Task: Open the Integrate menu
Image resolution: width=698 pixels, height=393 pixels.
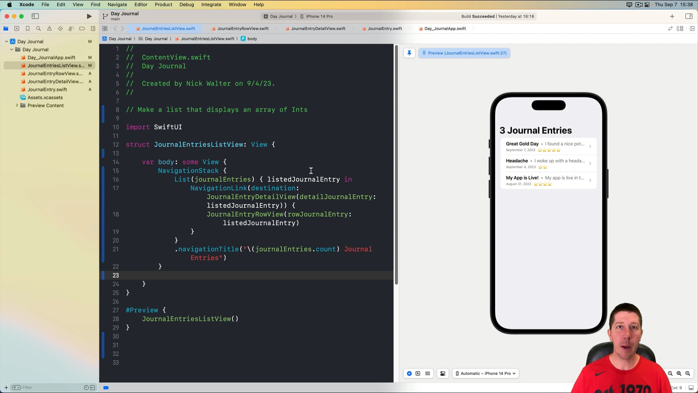Action: (x=211, y=4)
